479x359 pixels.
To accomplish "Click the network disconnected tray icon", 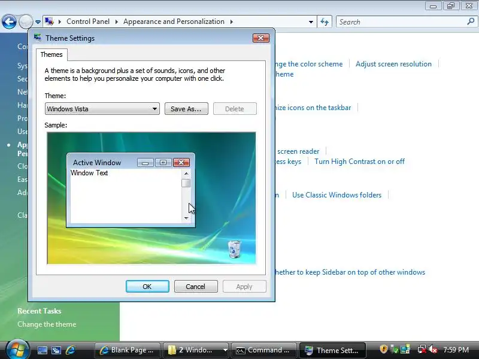I will 422,349.
